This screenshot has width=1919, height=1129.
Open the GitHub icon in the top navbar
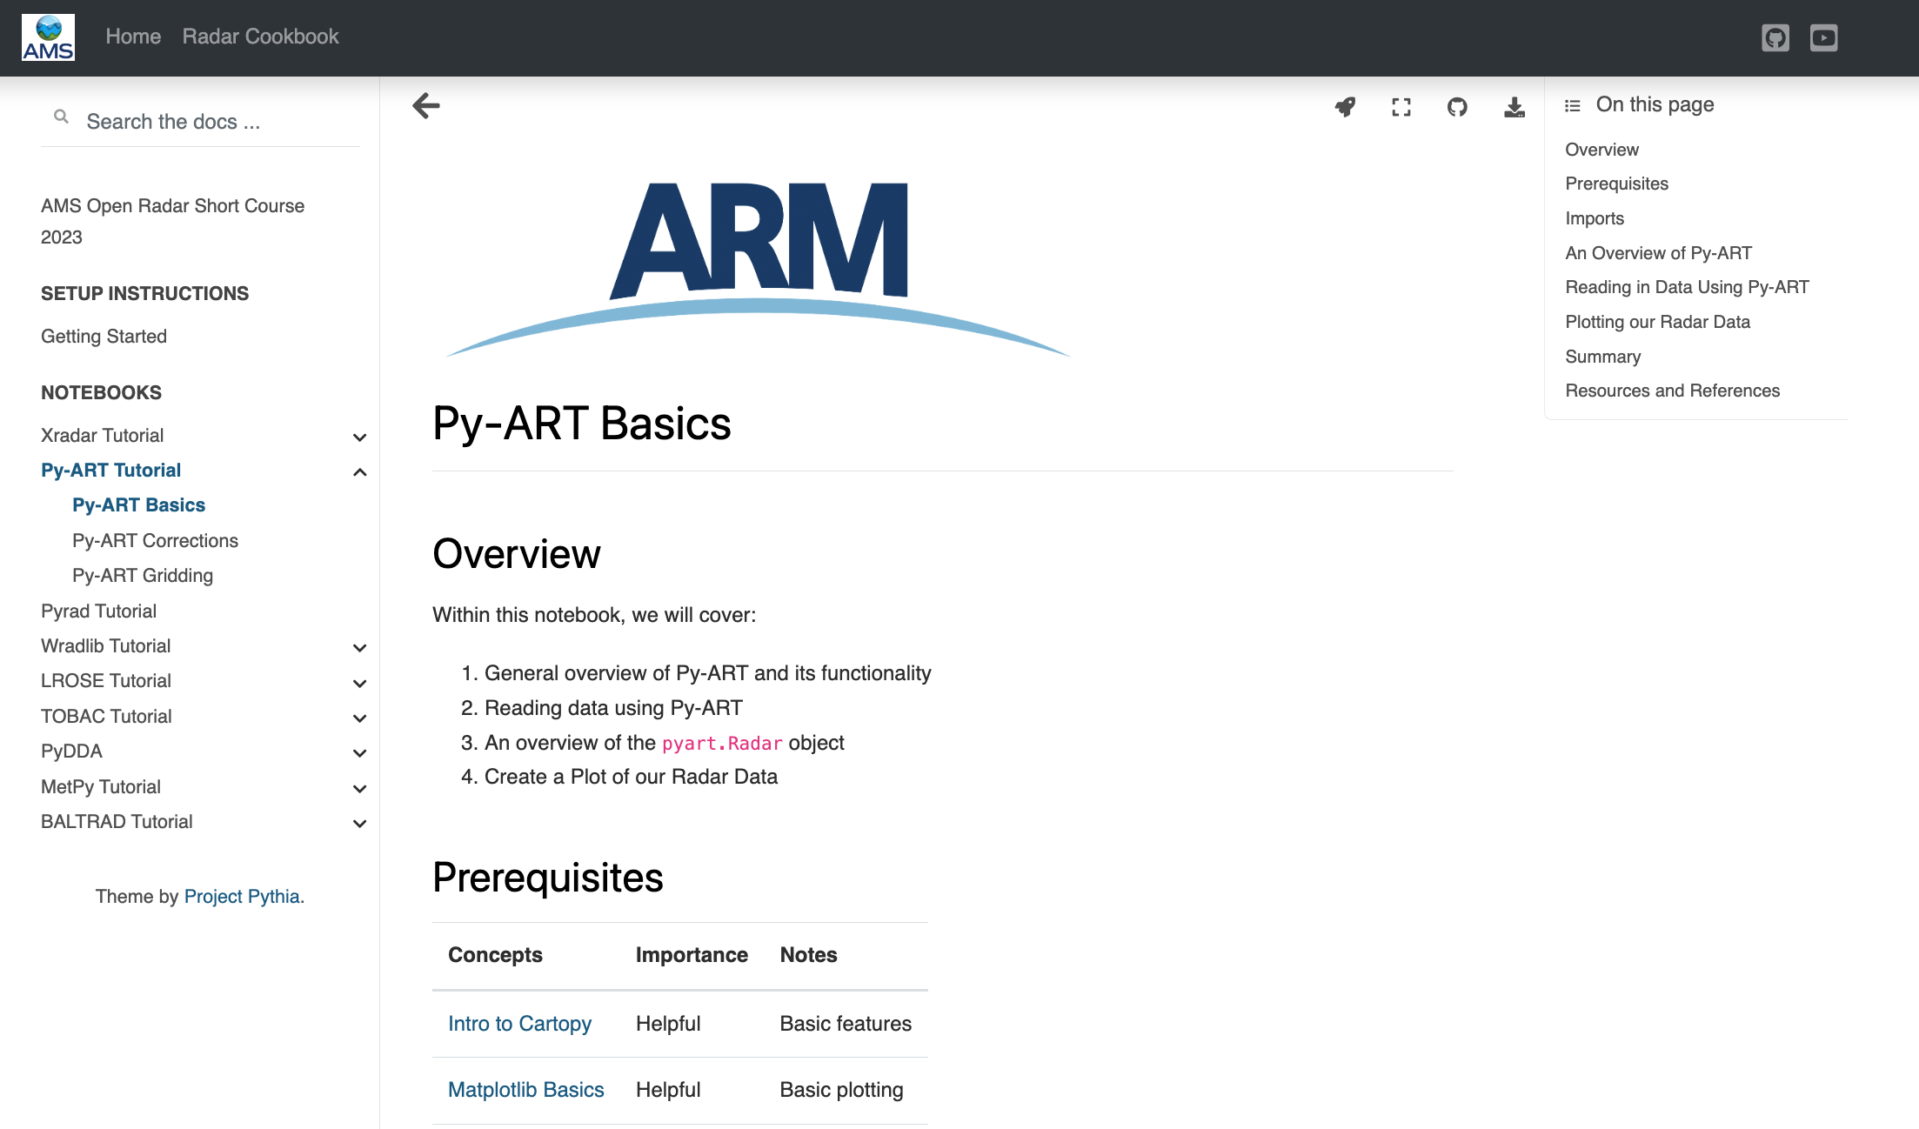point(1775,37)
